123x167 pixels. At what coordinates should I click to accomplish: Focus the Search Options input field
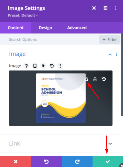click(53, 39)
